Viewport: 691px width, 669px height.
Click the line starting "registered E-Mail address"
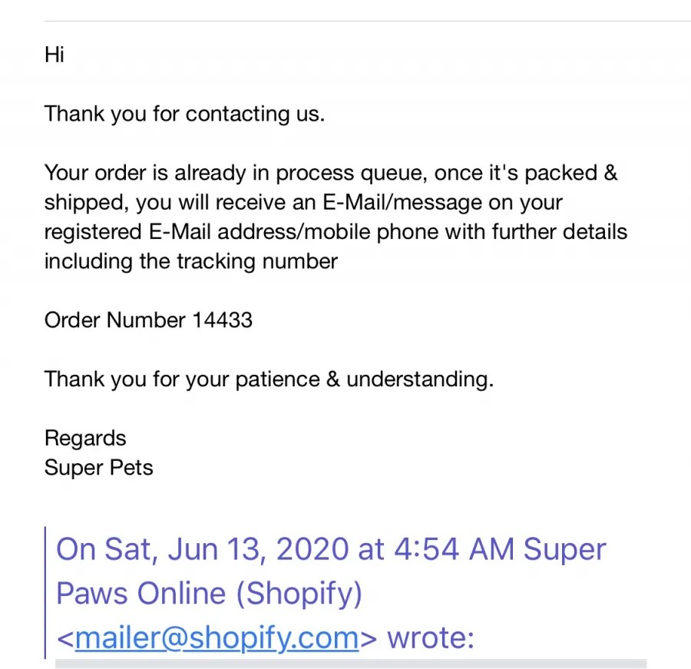click(x=336, y=232)
